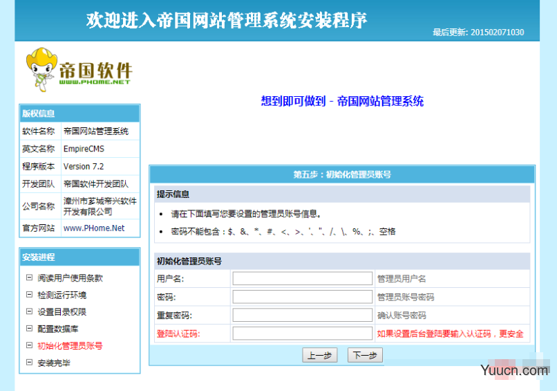This screenshot has width=557, height=391.
Task: Select the 安装完毕 step text
Action: [54, 363]
